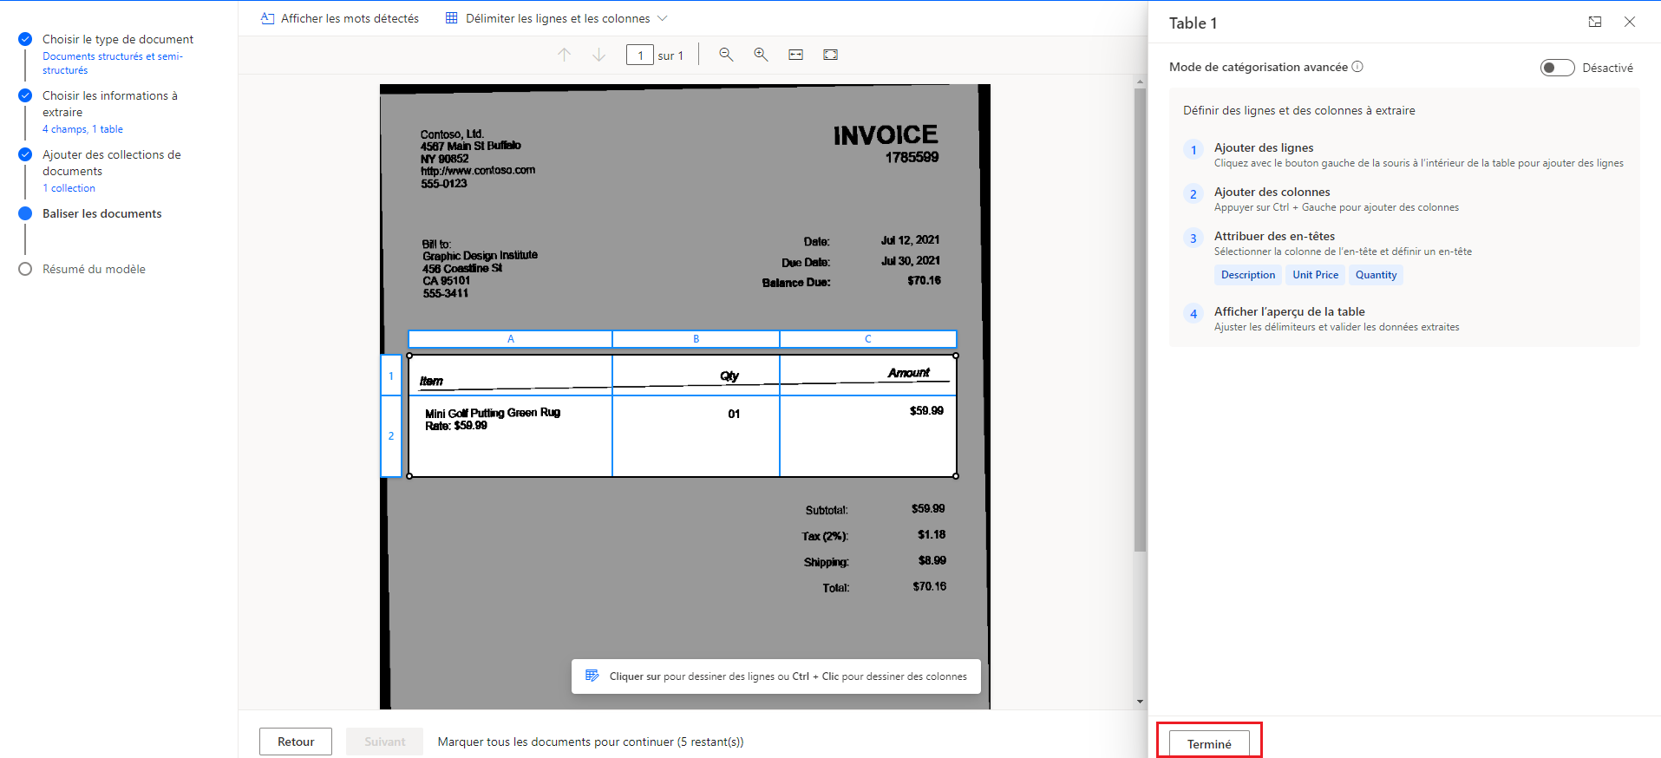Pop out the Table 1 panel
Screen dimensions: 1661x758
tap(1594, 23)
